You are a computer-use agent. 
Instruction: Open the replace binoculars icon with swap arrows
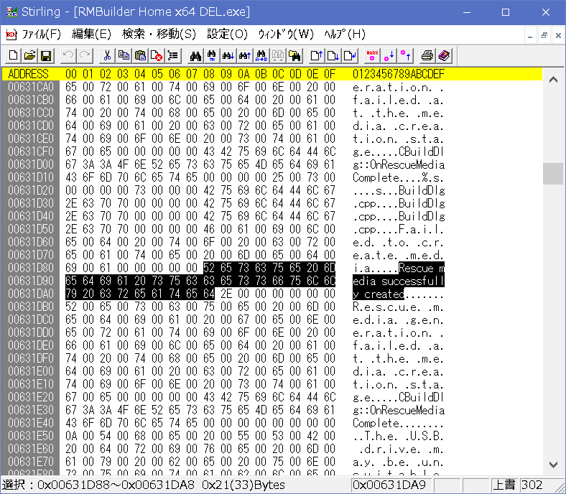(211, 55)
